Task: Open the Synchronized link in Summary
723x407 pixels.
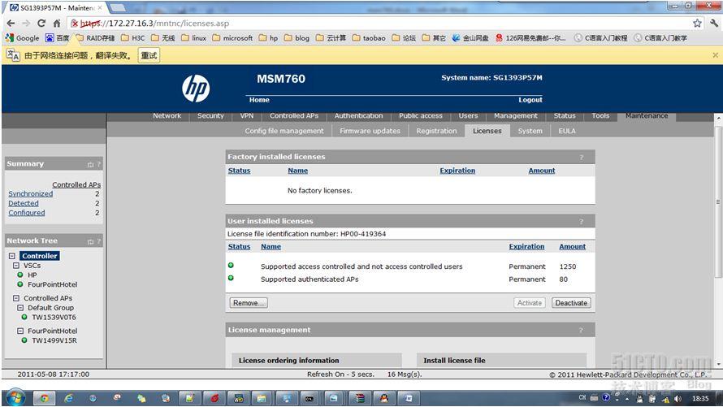Action: (30, 194)
